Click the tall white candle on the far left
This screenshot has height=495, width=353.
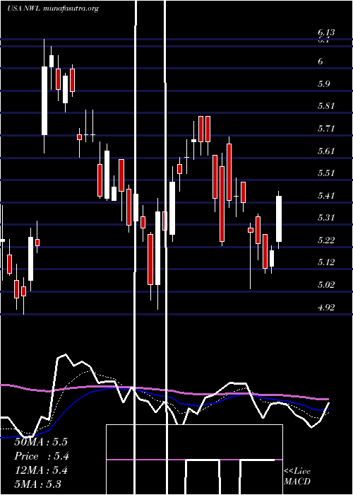[44, 100]
